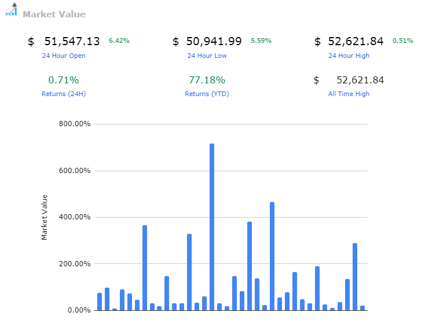Click the Market Value chart icon

click(x=11, y=10)
